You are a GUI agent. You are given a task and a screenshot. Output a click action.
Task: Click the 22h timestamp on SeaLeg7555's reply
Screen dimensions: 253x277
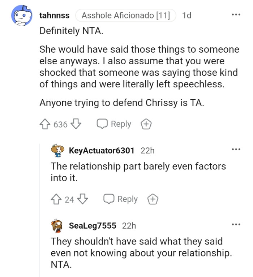(x=129, y=226)
